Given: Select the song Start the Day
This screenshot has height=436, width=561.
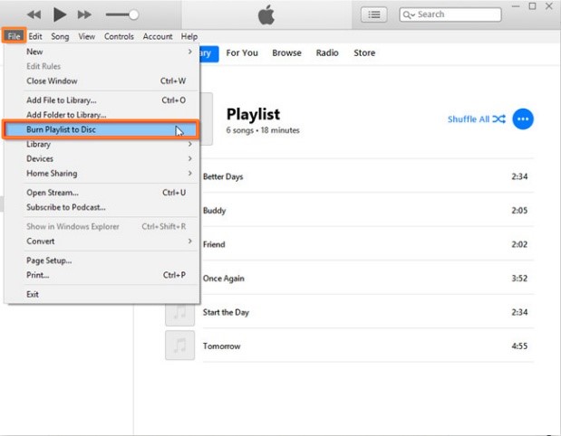Looking at the screenshot, I should pyautogui.click(x=368, y=312).
